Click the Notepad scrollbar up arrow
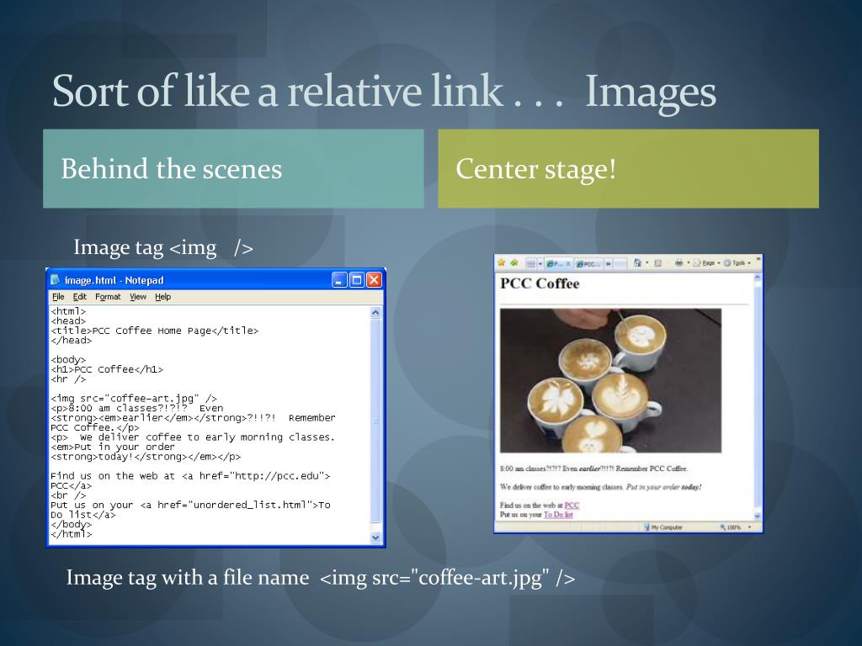The height and width of the screenshot is (646, 862). pos(375,313)
